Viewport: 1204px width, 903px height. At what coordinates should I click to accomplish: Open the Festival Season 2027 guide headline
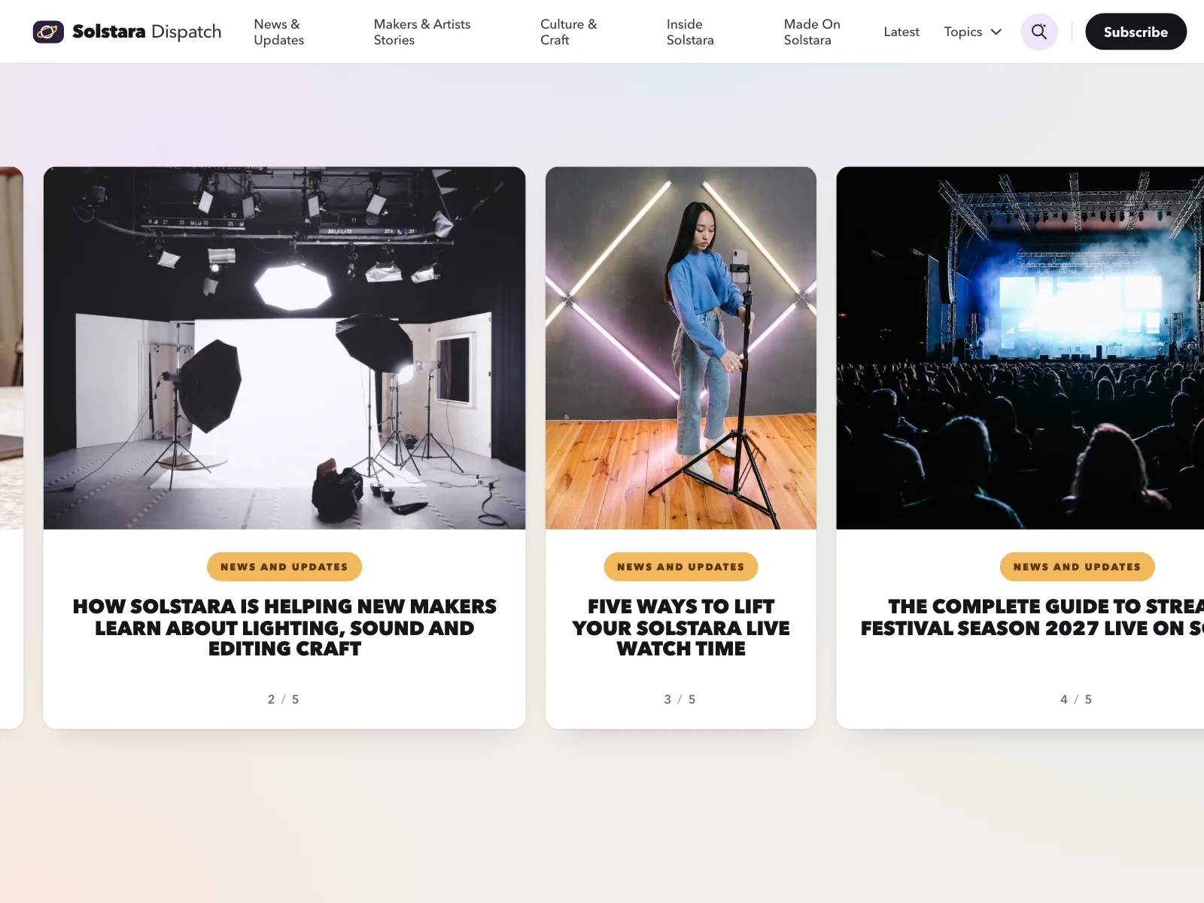point(1032,617)
